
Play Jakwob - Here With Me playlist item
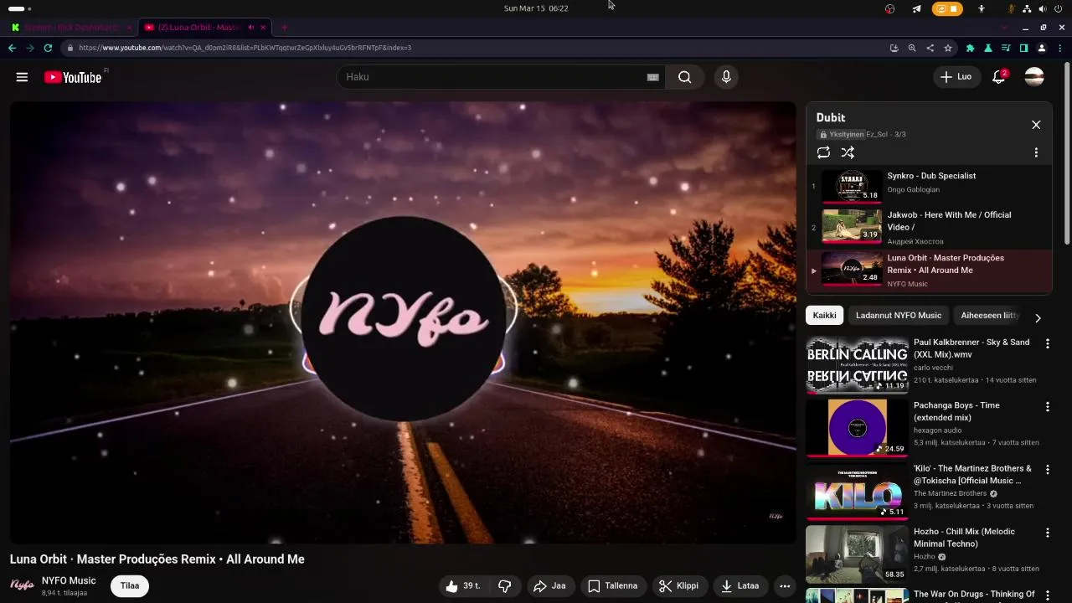pos(930,228)
